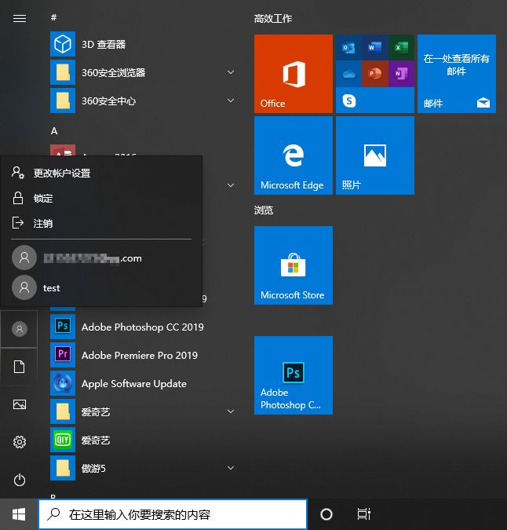Viewport: 507px width, 530px height.
Task: Expand the 360安全浏览器 folder chevron
Action: pos(231,72)
